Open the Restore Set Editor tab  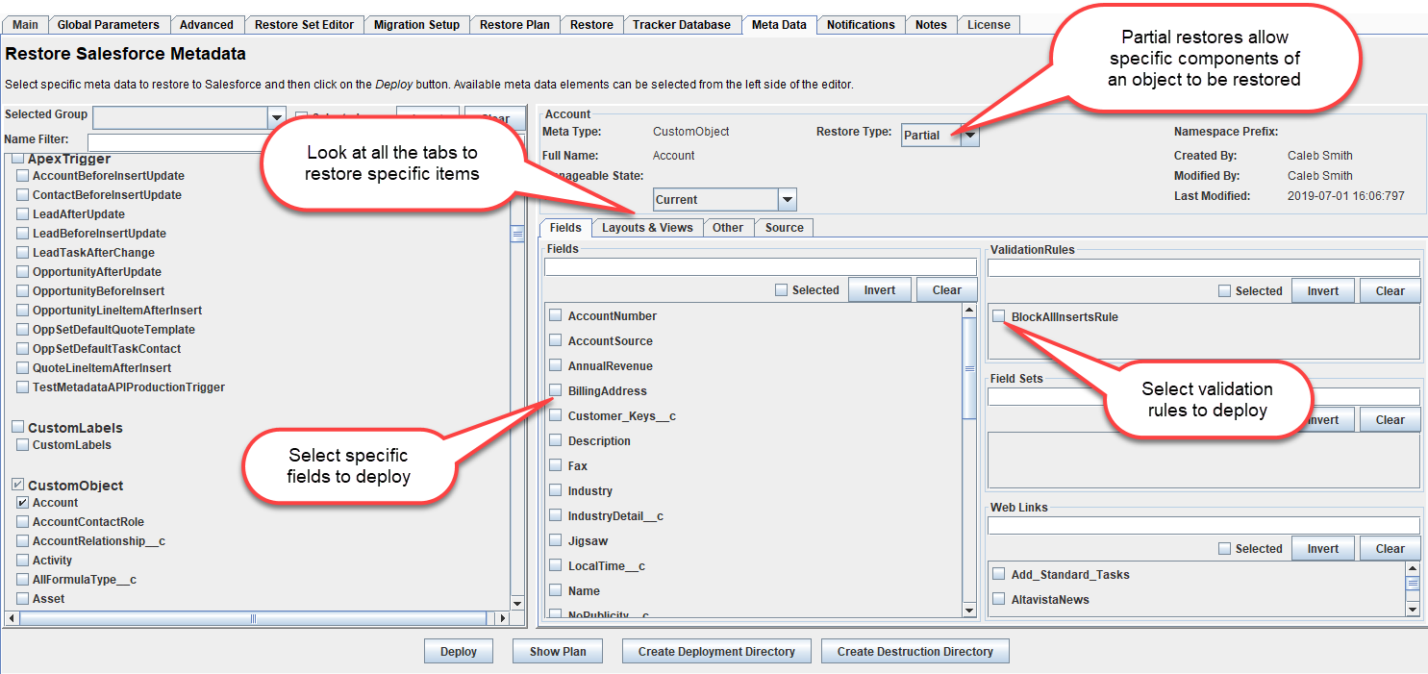coord(306,25)
